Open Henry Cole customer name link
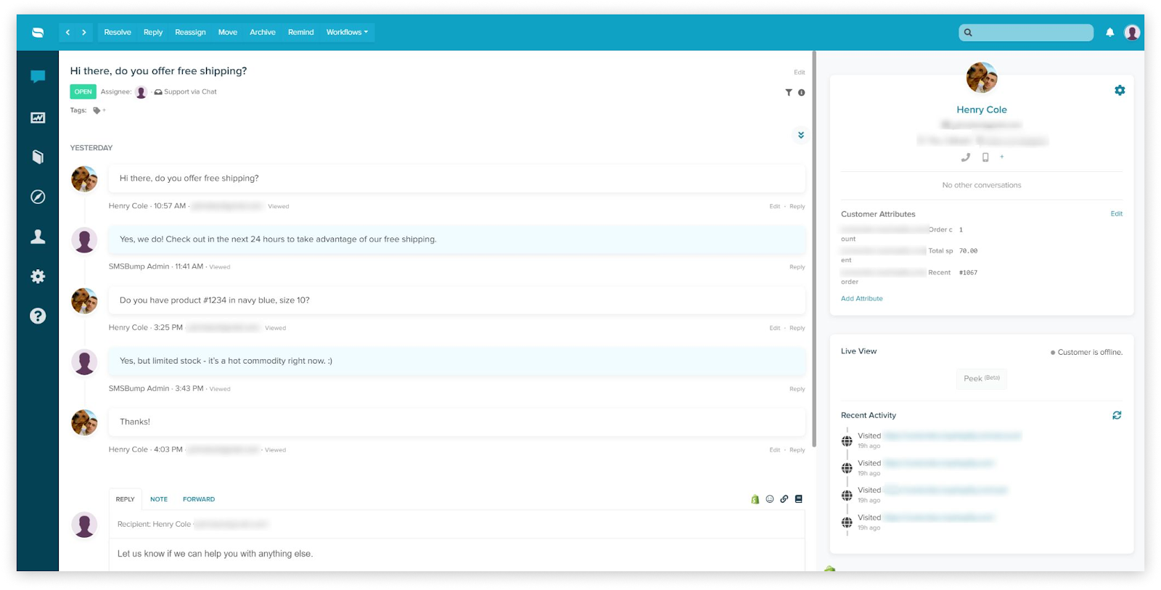 click(982, 110)
